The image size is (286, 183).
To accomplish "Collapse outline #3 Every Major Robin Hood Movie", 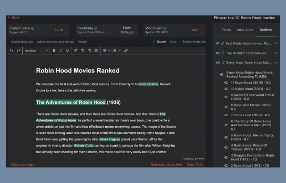I will click(x=276, y=63).
